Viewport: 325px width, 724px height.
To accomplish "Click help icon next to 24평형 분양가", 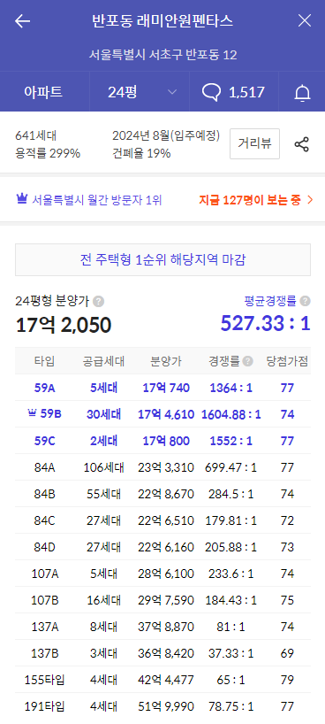I will click(x=98, y=302).
